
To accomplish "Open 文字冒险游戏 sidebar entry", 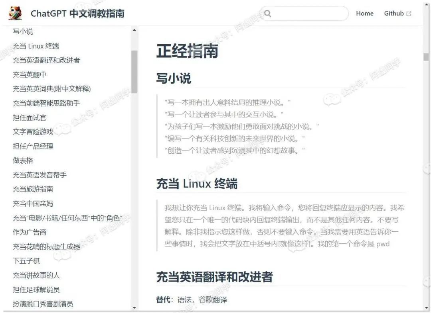I will 33,132.
